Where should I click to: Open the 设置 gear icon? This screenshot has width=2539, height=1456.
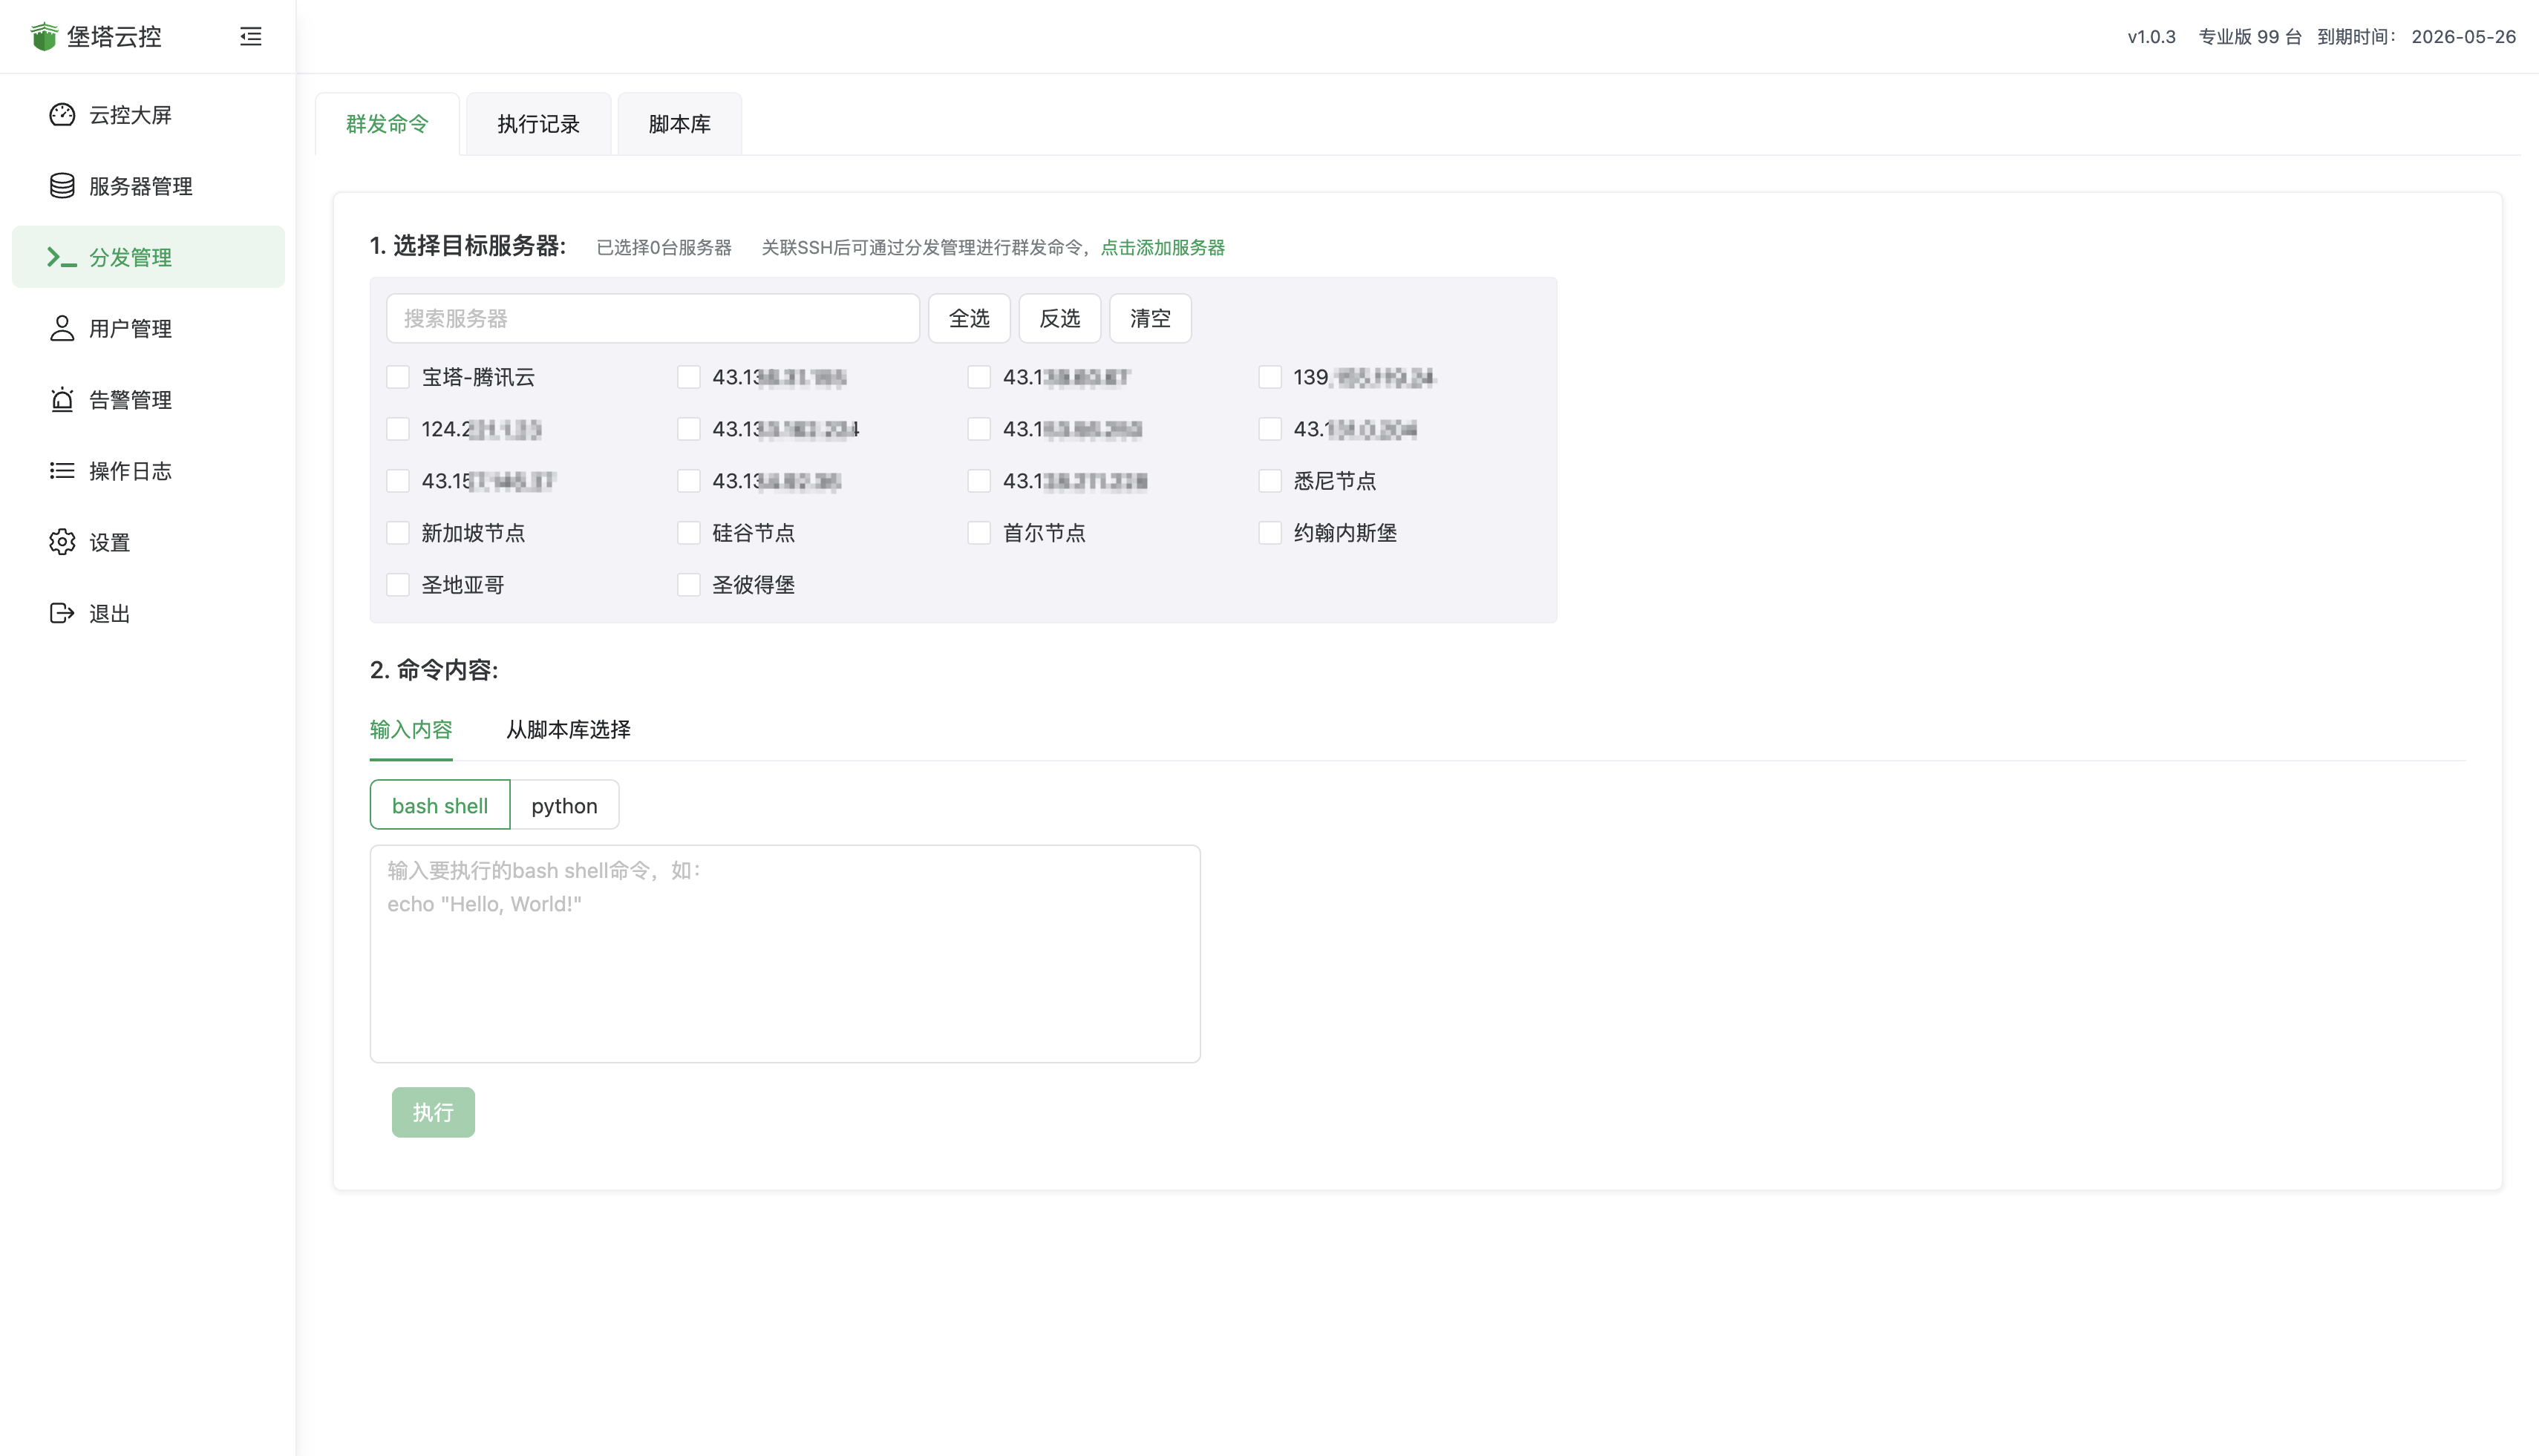(x=62, y=542)
